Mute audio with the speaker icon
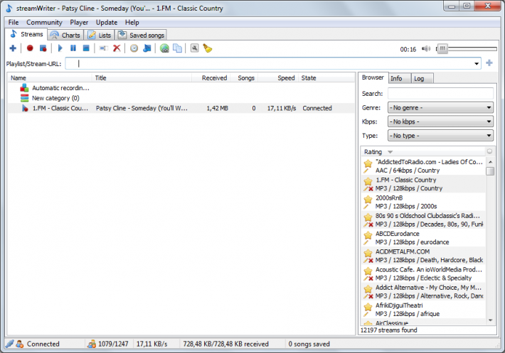The height and width of the screenshot is (353, 505). (x=426, y=49)
